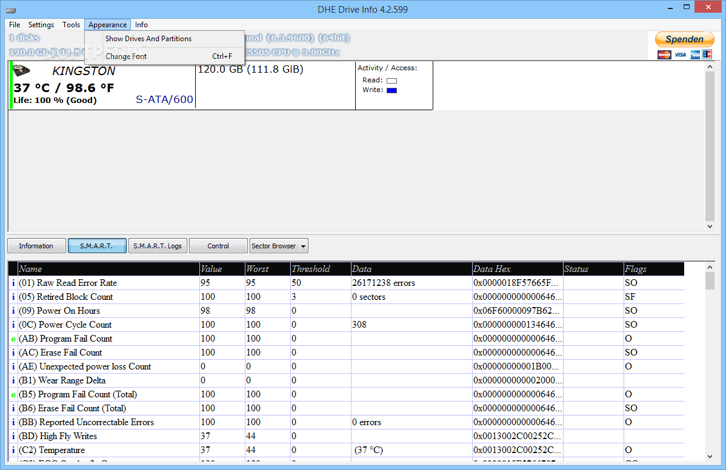Click the Life: 100 % (Good) status text
Screen dimensions: 726x470
click(55, 101)
